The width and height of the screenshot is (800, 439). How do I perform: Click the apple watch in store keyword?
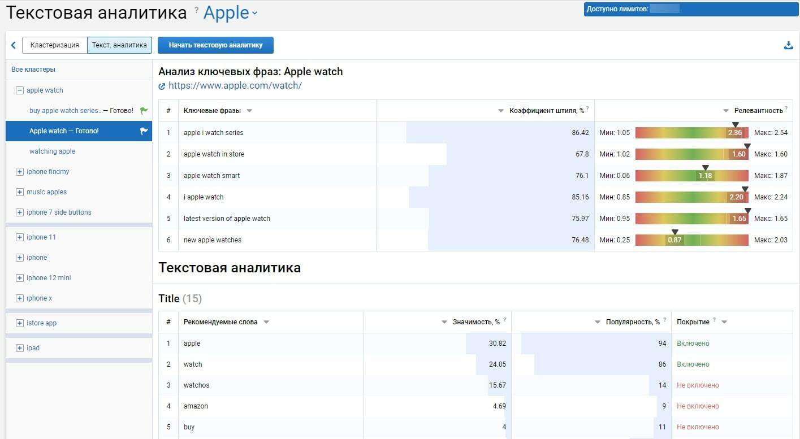[214, 154]
